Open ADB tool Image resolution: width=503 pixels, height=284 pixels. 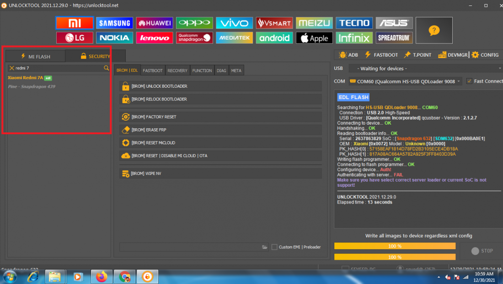348,55
